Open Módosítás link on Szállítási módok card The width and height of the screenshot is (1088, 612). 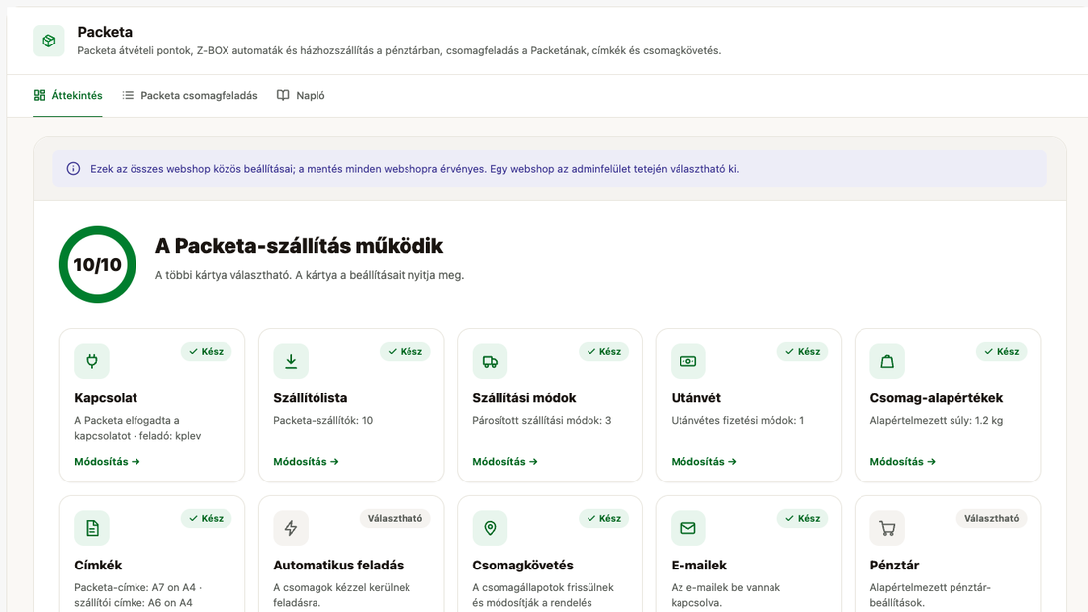(x=505, y=461)
